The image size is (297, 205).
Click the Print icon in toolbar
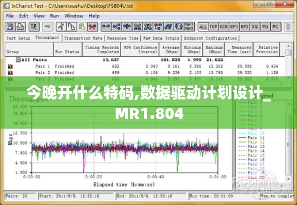click(21, 27)
